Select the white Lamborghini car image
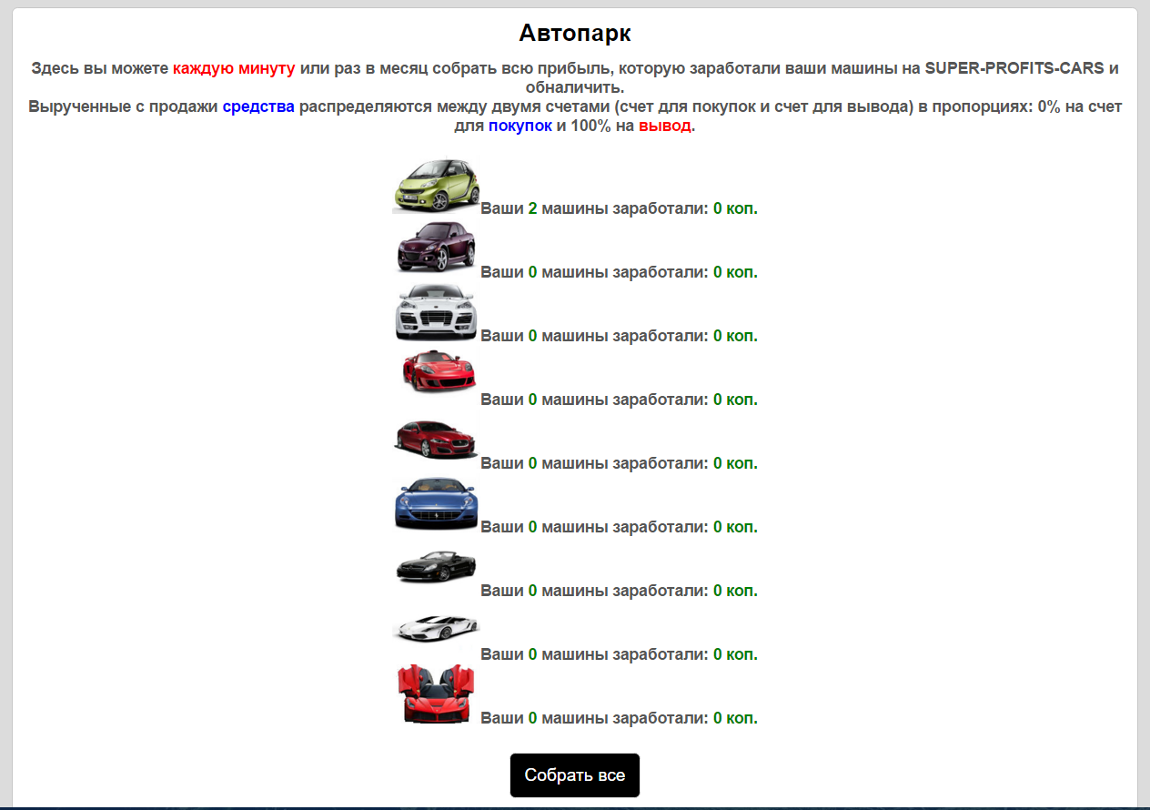 [x=436, y=628]
